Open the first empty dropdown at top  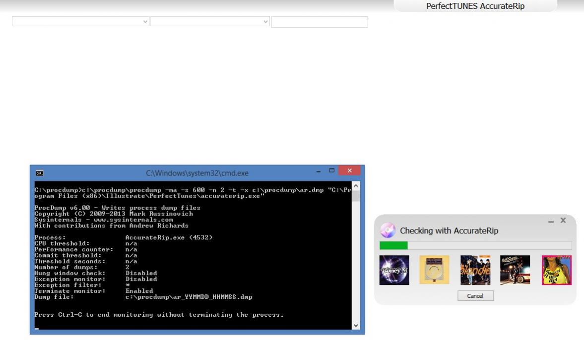click(x=80, y=22)
